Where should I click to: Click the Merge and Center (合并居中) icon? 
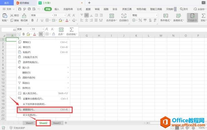[x=111, y=15]
